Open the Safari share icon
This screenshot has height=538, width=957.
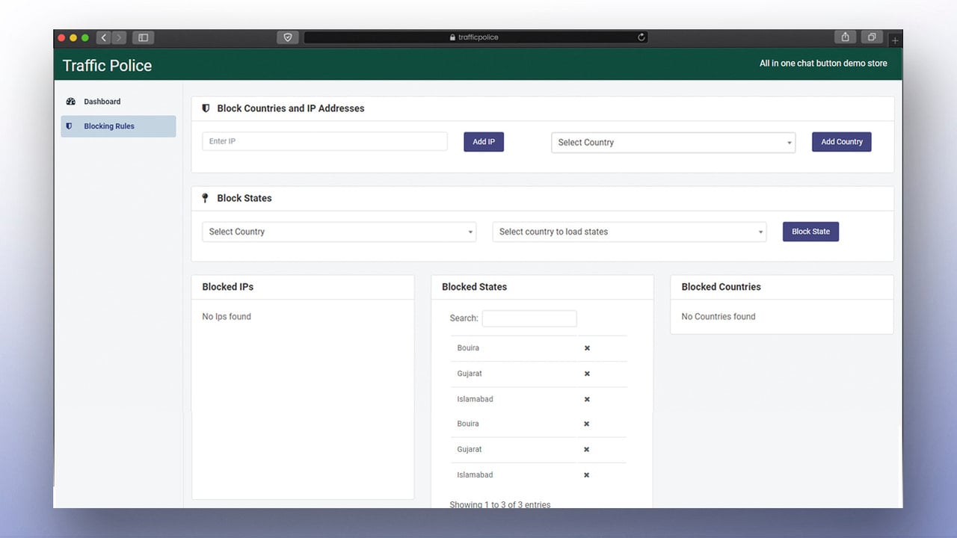[846, 37]
